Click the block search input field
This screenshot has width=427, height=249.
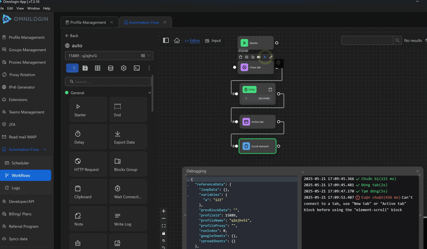point(108,82)
